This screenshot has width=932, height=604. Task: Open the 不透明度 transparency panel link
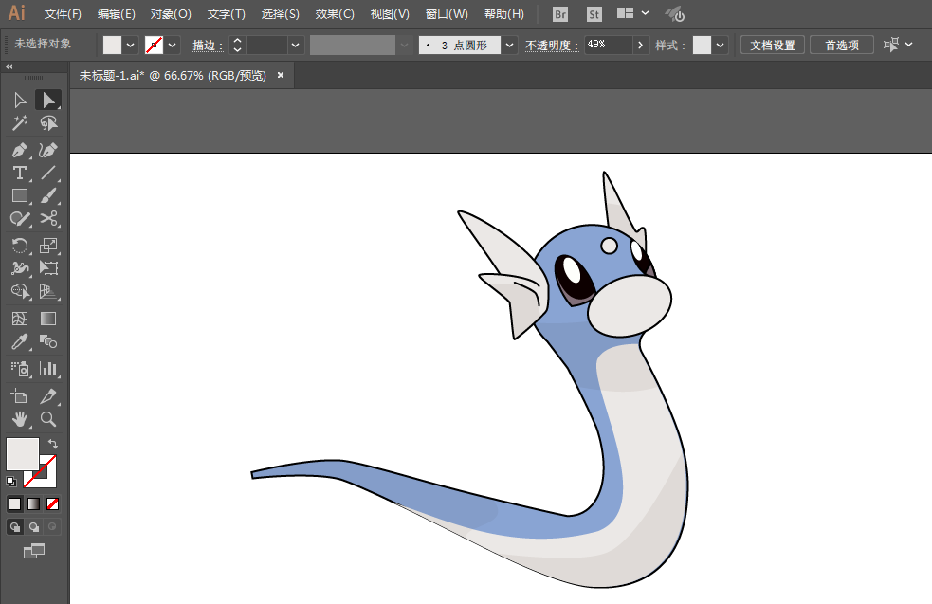552,46
